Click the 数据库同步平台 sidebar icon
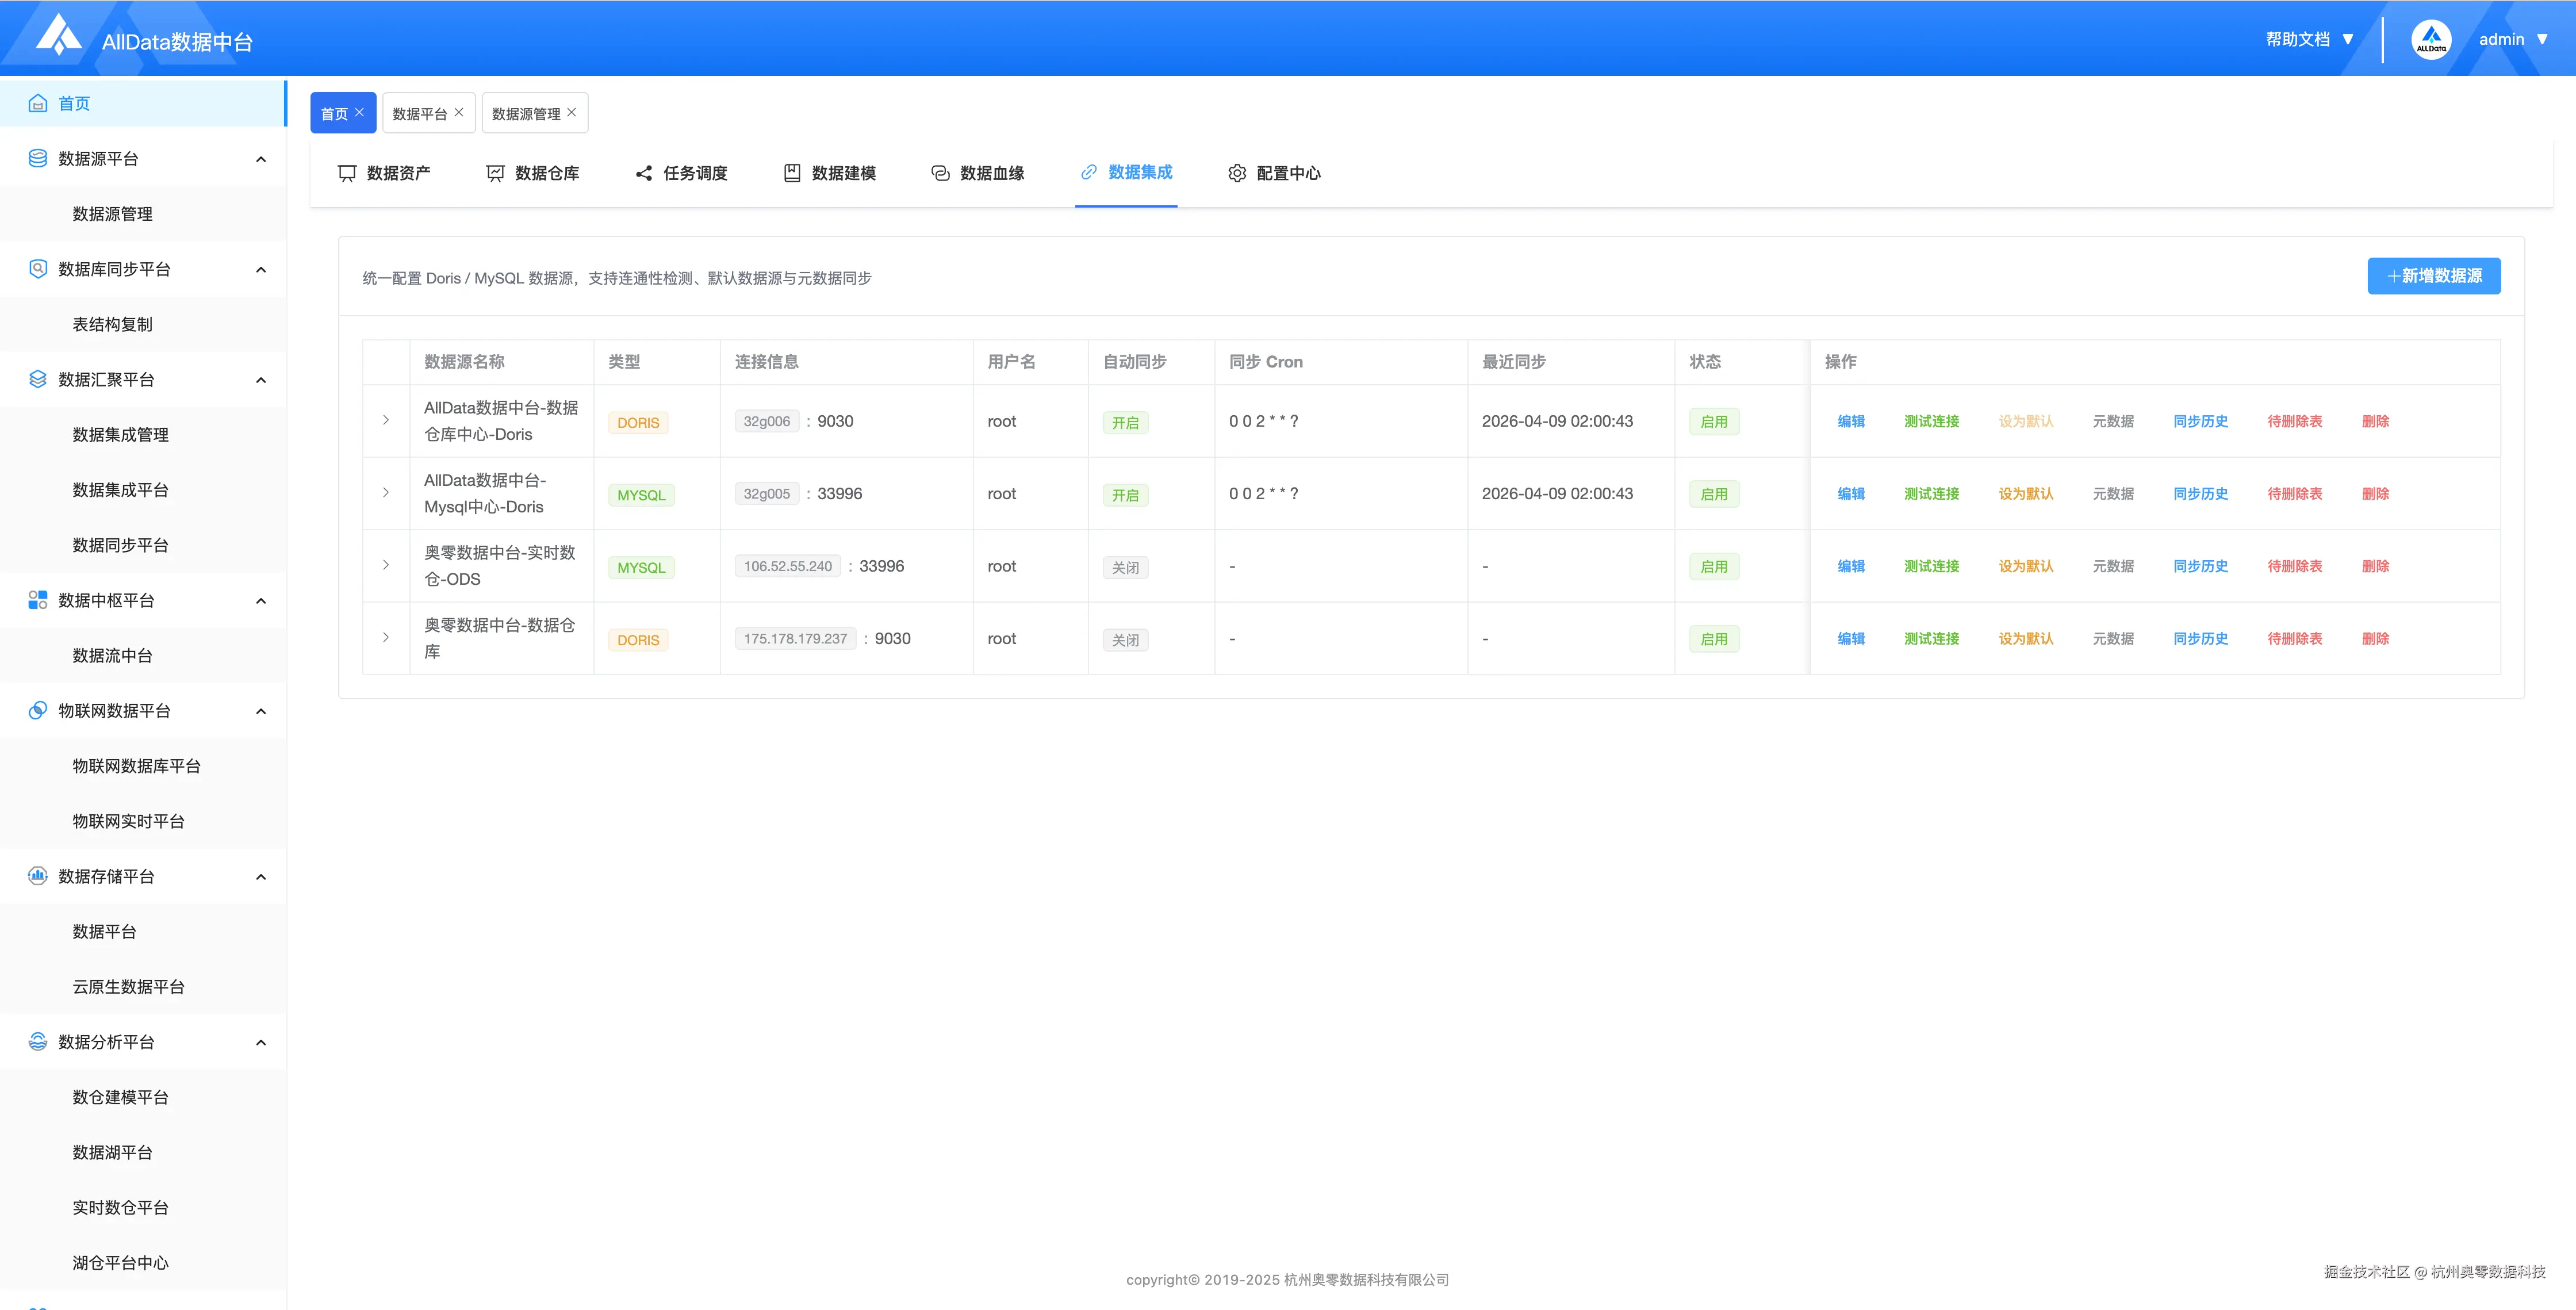2576x1310 pixels. (38, 269)
